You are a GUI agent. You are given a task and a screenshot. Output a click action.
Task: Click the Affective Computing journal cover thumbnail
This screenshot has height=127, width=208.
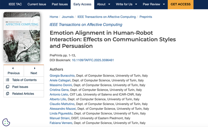pyautogui.click(x=22, y=37)
